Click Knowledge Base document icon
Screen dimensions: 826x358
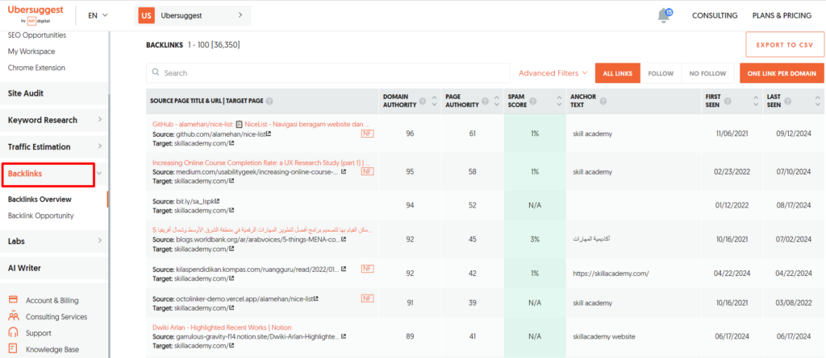tap(14, 348)
